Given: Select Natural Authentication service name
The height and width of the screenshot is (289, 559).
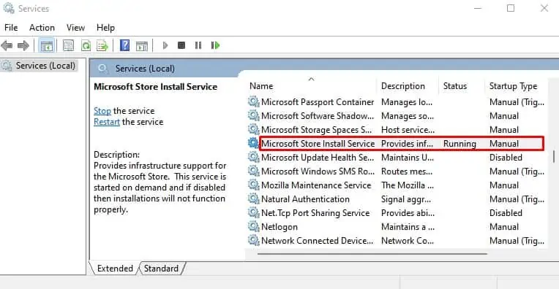Looking at the screenshot, I should tap(306, 199).
